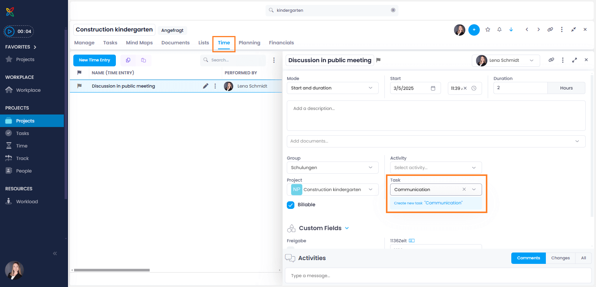
Task: Toggle flag on Discussion row
Action: pyautogui.click(x=79, y=86)
